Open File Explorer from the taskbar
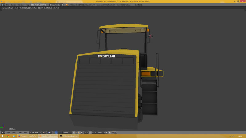This screenshot has width=246, height=138. [14, 136]
